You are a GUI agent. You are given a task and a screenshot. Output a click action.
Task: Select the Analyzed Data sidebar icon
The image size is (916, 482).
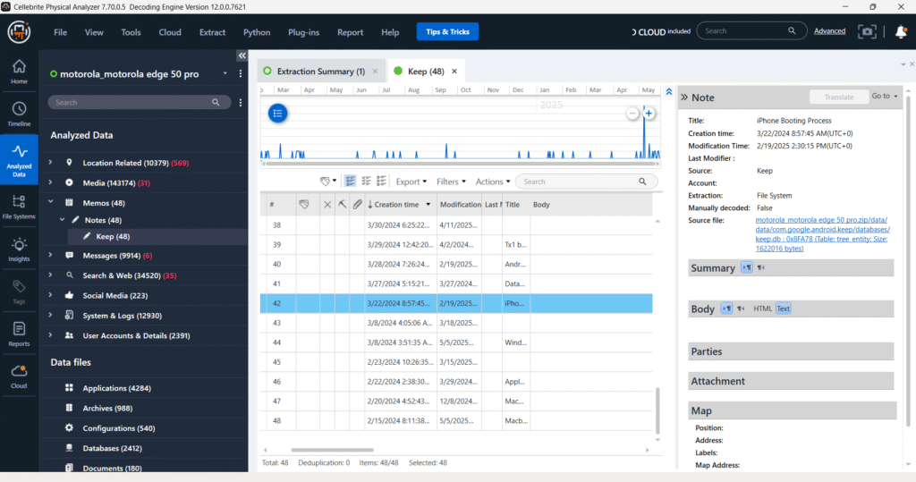tap(19, 159)
